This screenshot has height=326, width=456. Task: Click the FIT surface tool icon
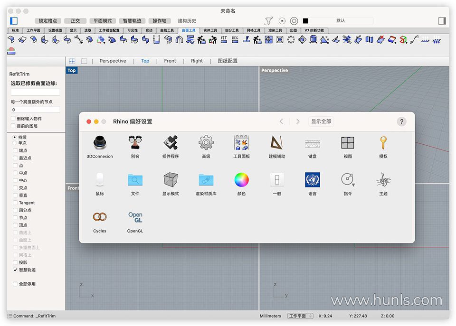click(224, 39)
